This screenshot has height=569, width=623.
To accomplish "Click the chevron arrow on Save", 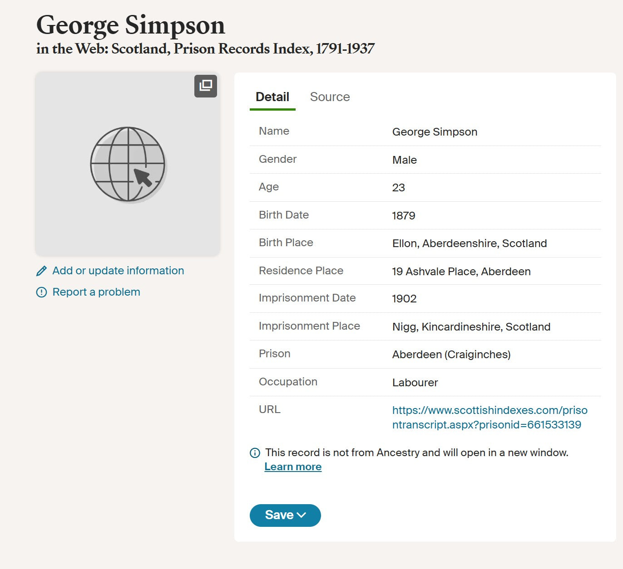I will pos(302,515).
